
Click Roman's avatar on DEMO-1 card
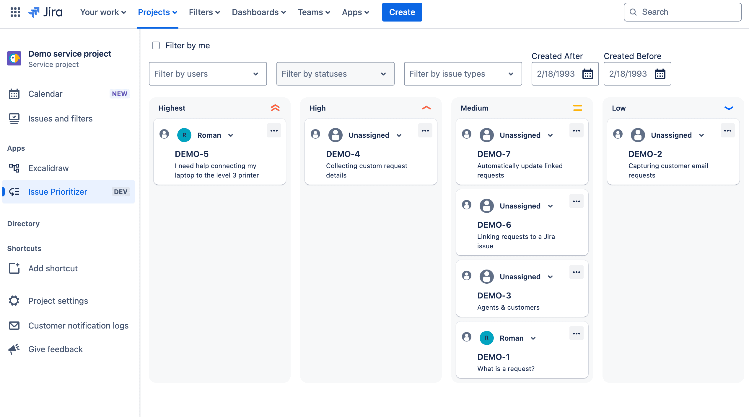pos(487,338)
